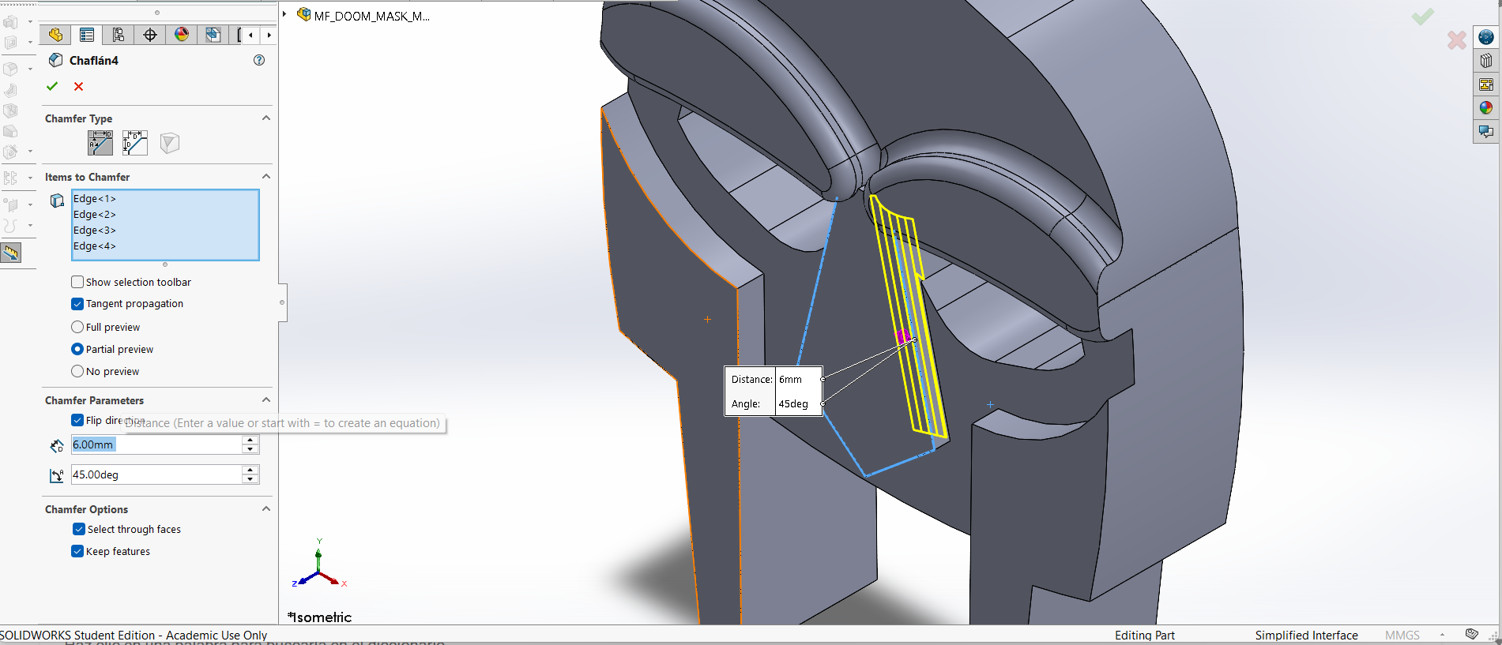This screenshot has height=645, width=1502.
Task: Collapse the Chamfer Options section
Action: (266, 509)
